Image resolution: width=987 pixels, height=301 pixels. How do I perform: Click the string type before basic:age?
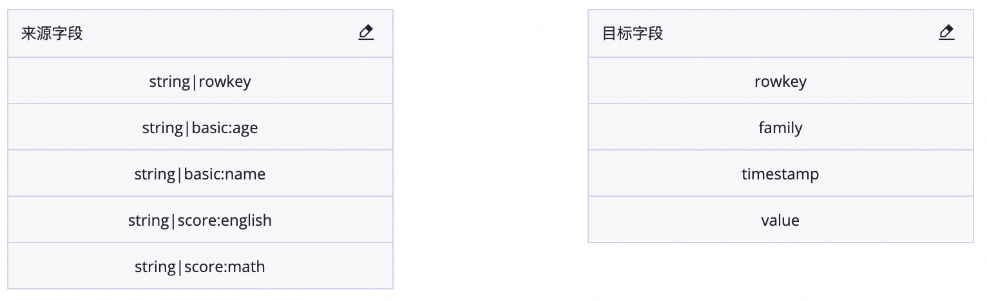coord(163,128)
